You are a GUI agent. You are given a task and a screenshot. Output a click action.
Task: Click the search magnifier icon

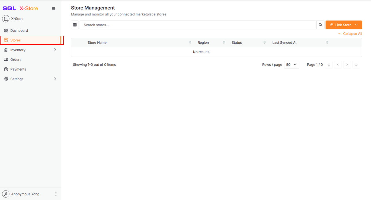320,25
